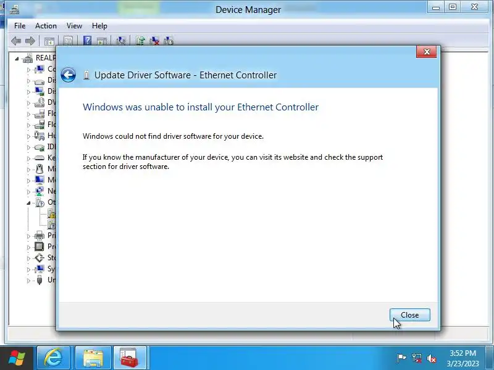Click the dialog title 'Update Driver Software - Ethernet Controller'

click(x=186, y=75)
